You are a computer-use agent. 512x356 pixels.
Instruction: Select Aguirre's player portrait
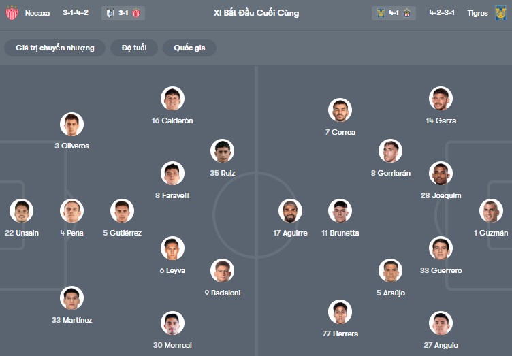[291, 211]
